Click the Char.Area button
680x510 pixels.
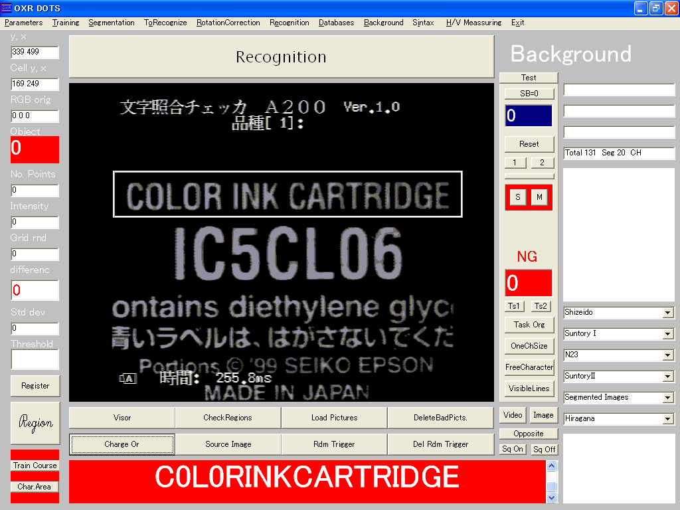[35, 487]
